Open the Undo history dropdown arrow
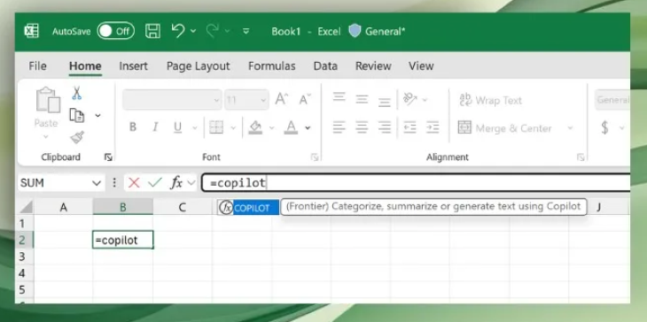 [193, 31]
